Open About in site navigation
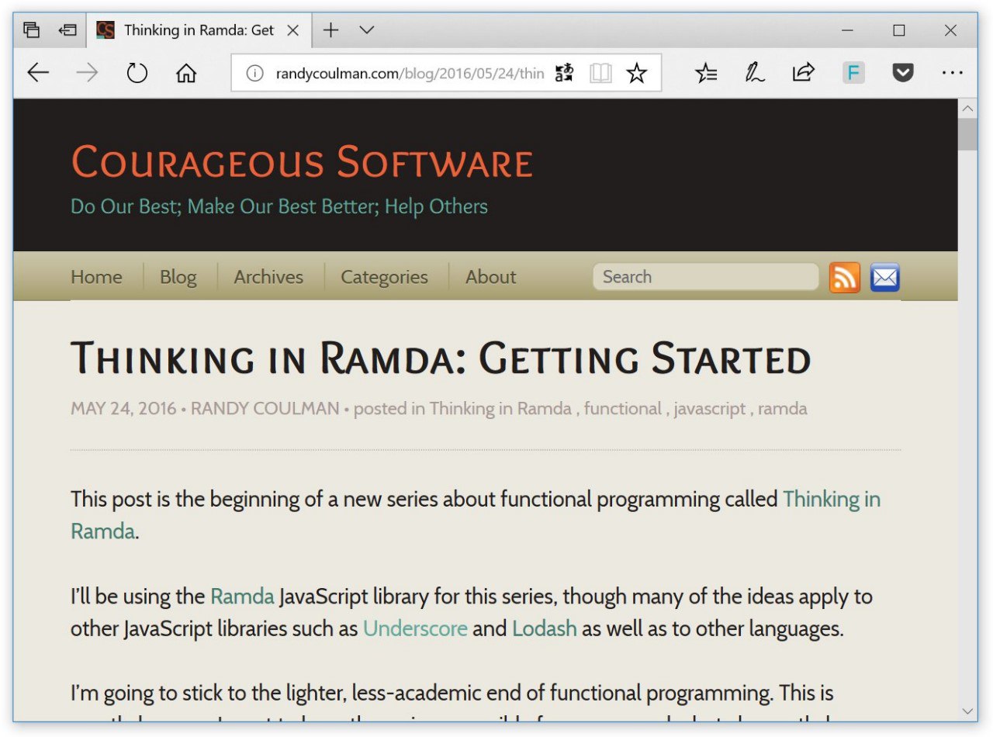The image size is (993, 737). point(490,277)
